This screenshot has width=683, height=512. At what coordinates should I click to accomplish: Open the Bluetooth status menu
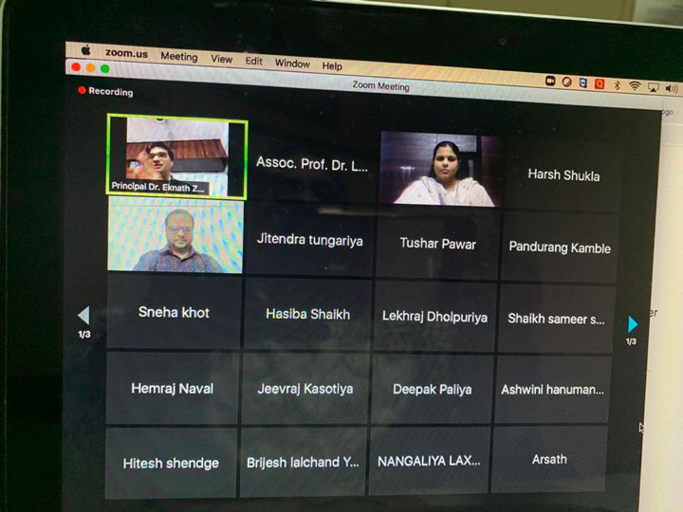tap(617, 85)
